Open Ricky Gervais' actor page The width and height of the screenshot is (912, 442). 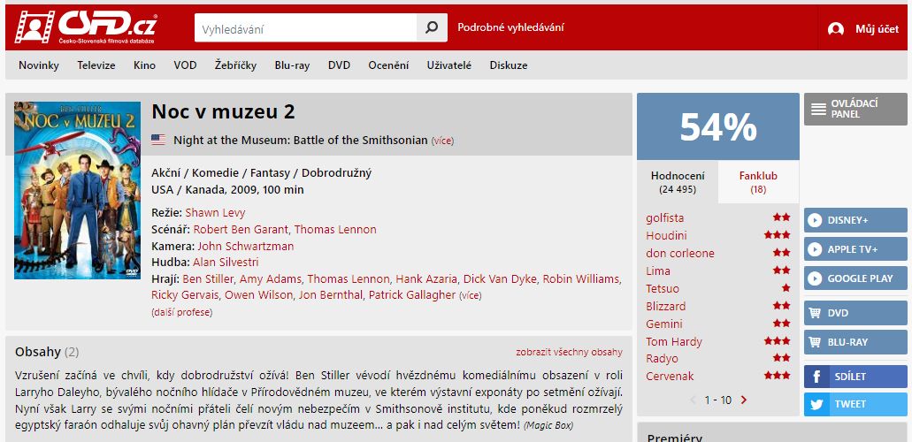[185, 295]
